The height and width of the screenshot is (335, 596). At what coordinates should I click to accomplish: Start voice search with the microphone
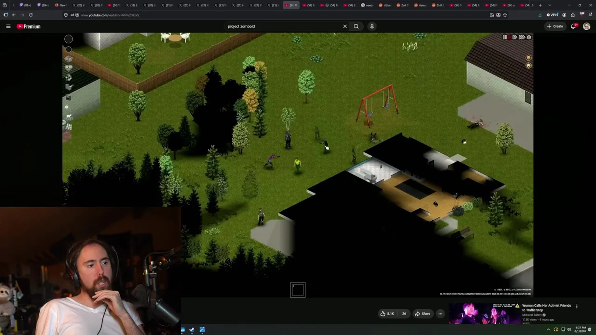point(372,27)
